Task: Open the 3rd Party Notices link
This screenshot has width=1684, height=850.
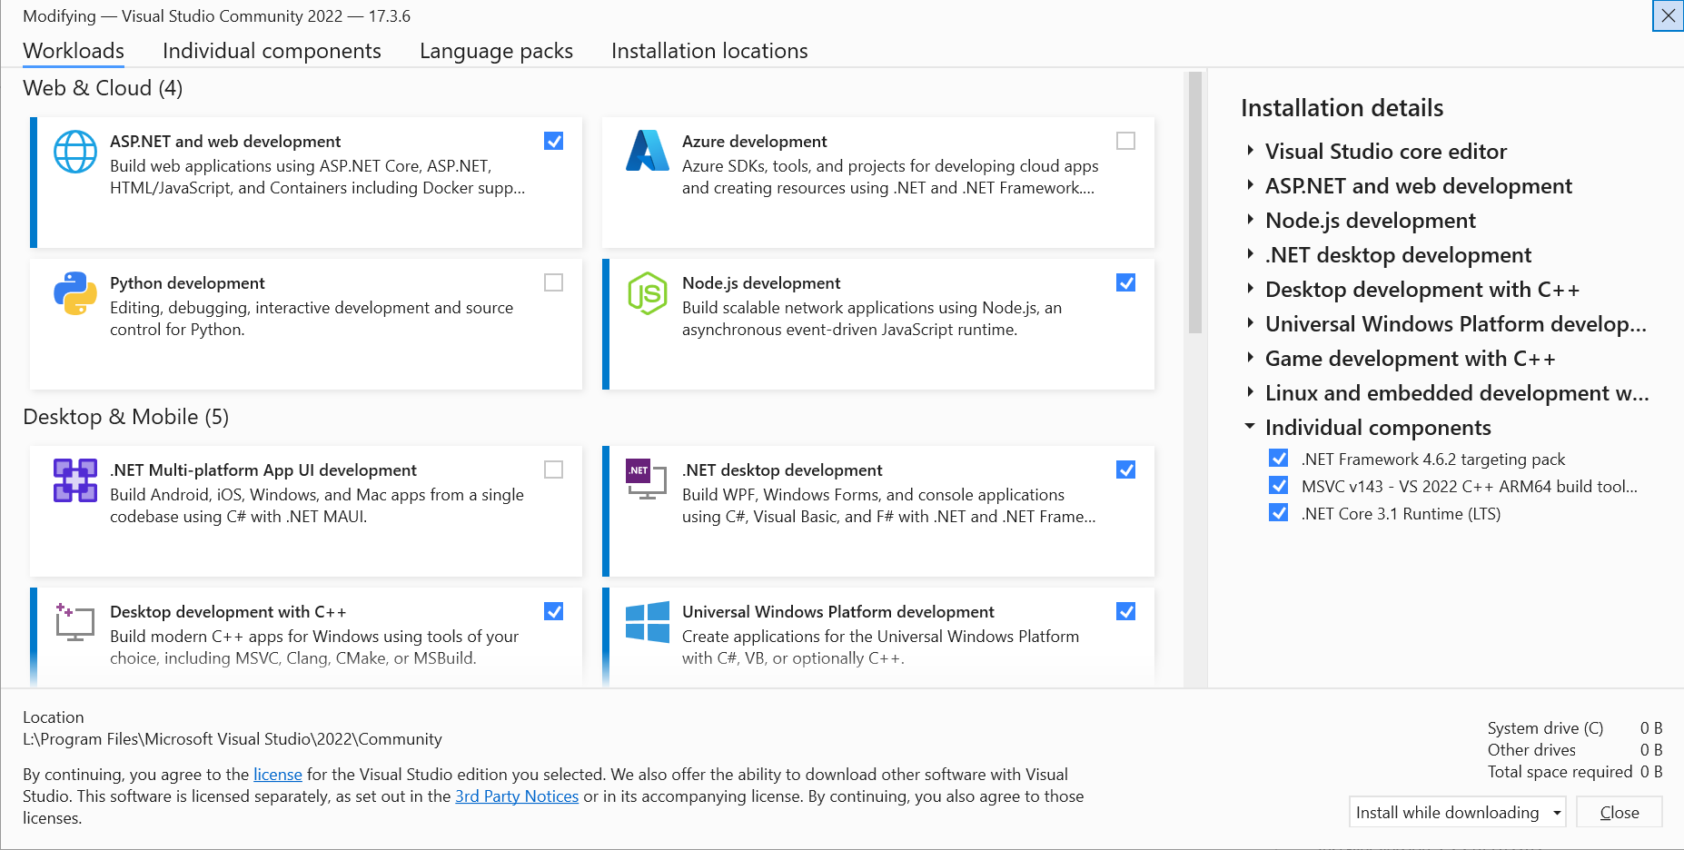Action: tap(517, 796)
